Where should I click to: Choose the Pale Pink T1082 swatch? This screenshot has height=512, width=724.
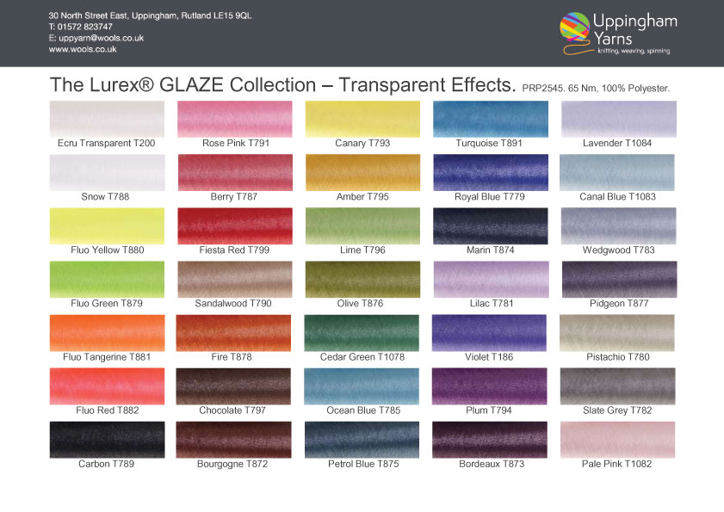(618, 439)
